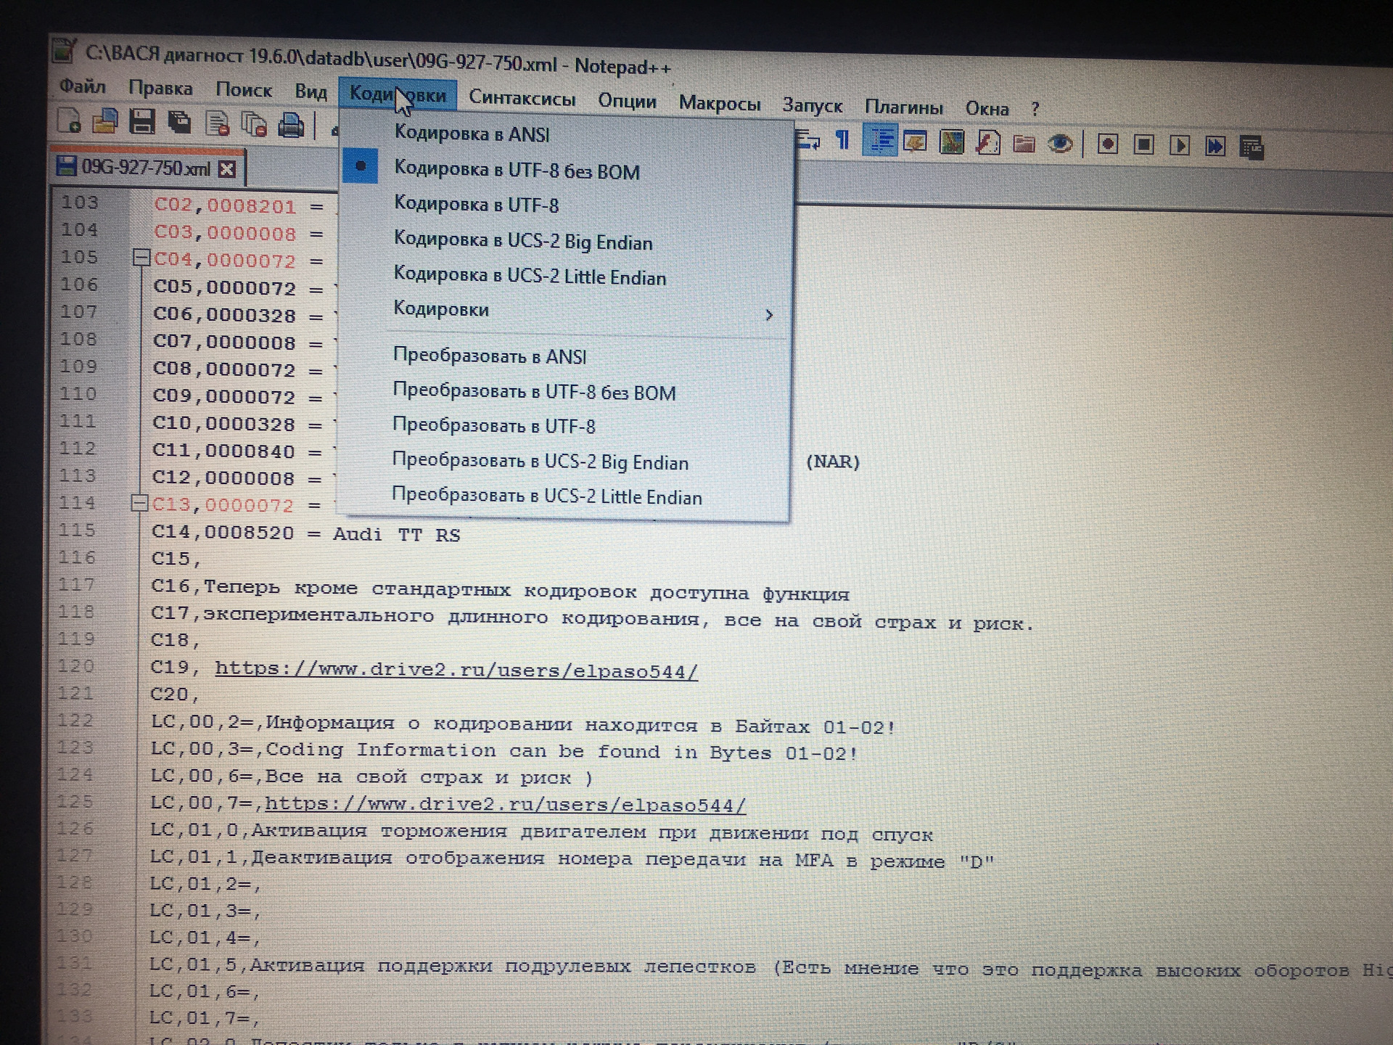Image resolution: width=1393 pixels, height=1045 pixels.
Task: Open the Файл menu
Action: click(x=83, y=86)
